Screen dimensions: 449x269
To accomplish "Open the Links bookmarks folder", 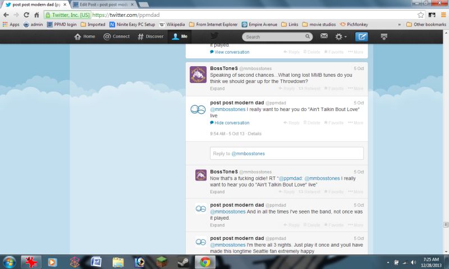I will coord(290,25).
